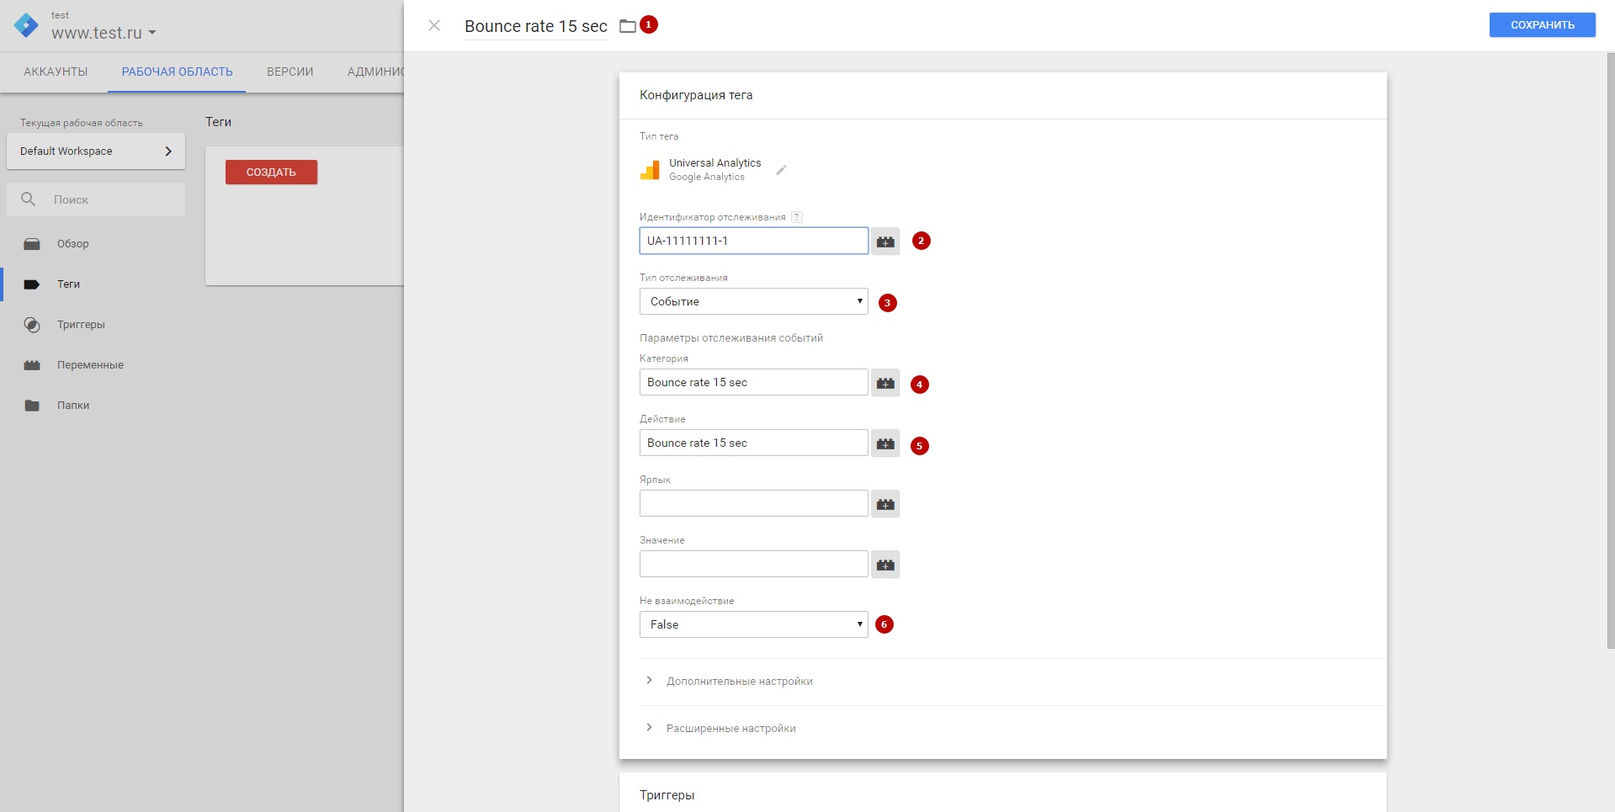Focus the empty Ярлык input field
1615x812 pixels.
coord(753,503)
